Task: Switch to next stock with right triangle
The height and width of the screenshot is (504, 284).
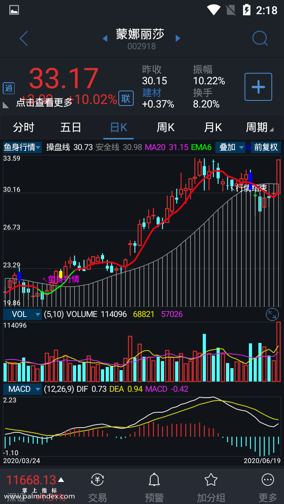Action: [x=178, y=38]
